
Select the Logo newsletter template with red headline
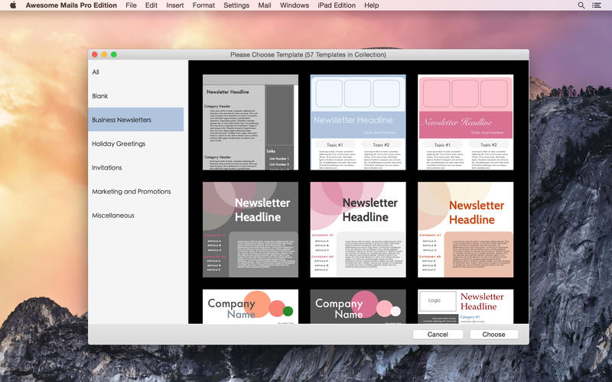point(465,306)
